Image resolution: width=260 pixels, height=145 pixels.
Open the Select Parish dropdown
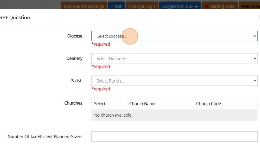tap(174, 81)
